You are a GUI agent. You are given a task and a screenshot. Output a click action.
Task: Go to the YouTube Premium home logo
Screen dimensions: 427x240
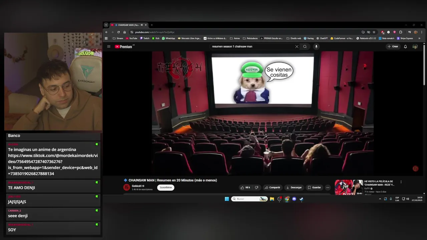pos(124,47)
